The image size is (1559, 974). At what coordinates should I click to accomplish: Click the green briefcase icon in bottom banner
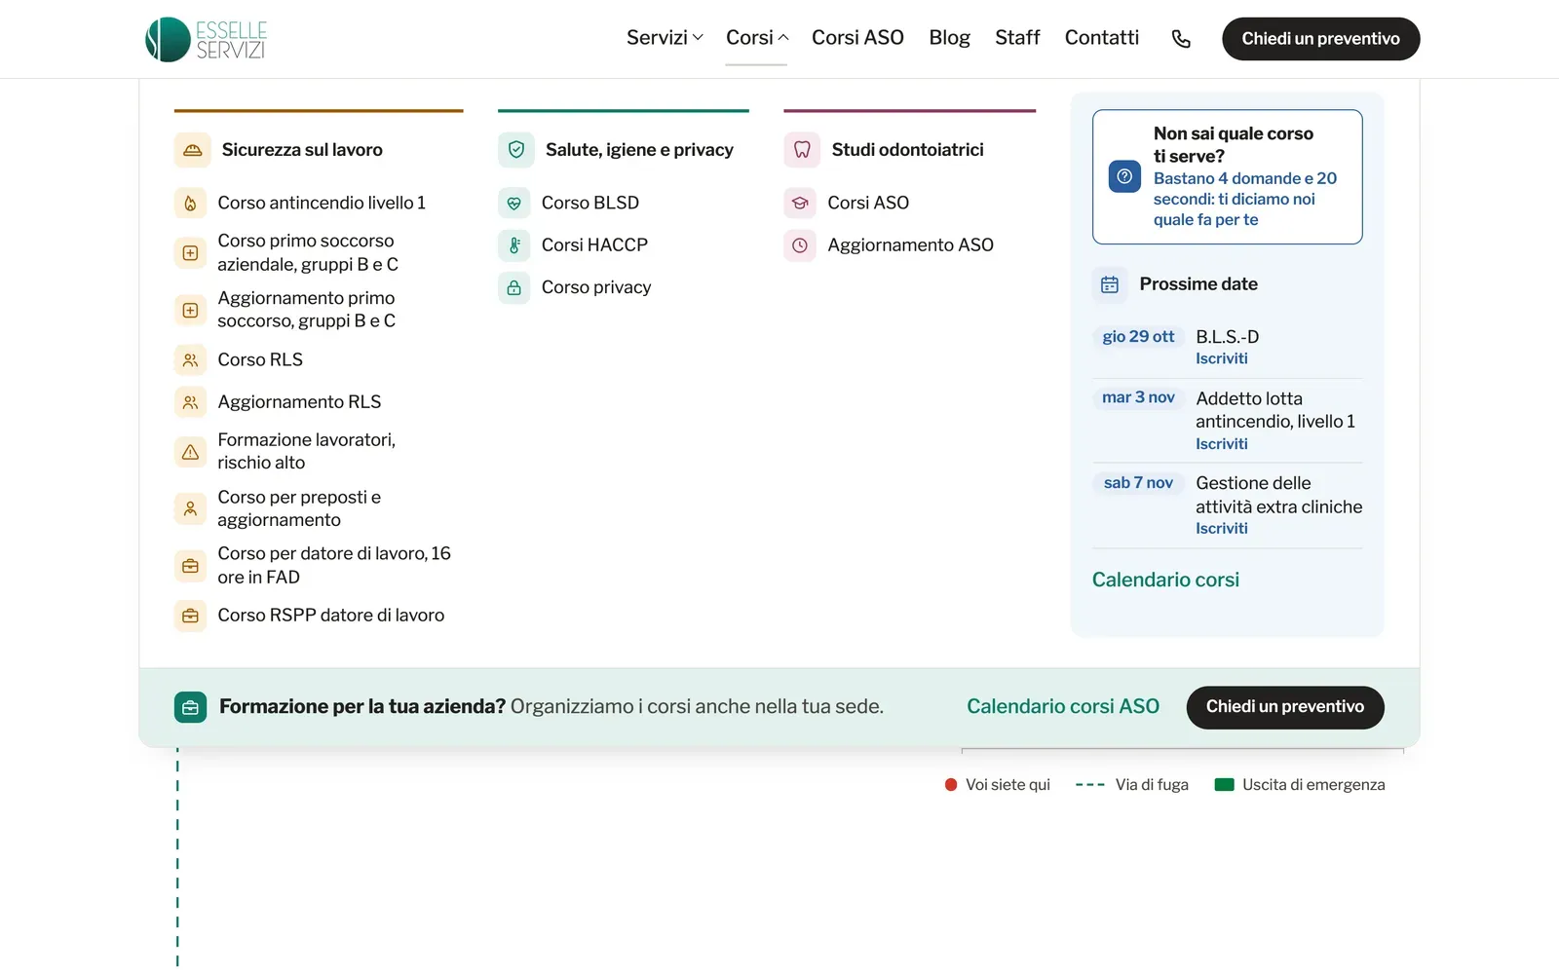point(190,708)
